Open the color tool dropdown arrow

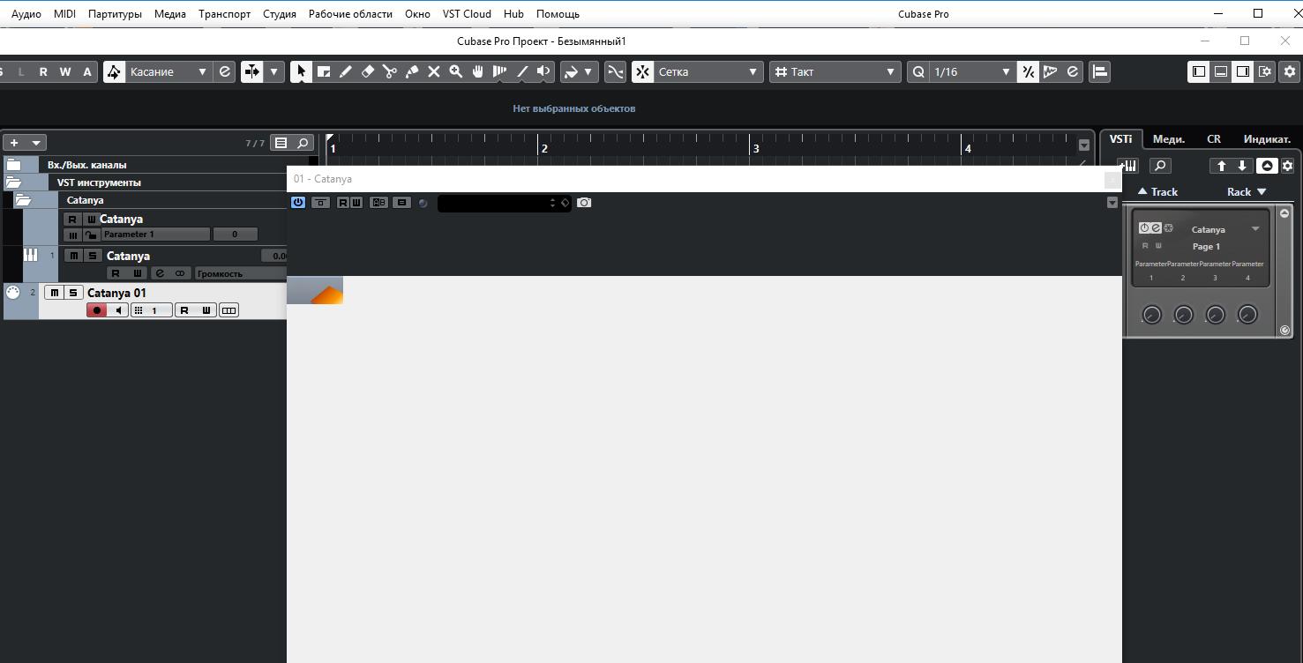click(x=588, y=71)
